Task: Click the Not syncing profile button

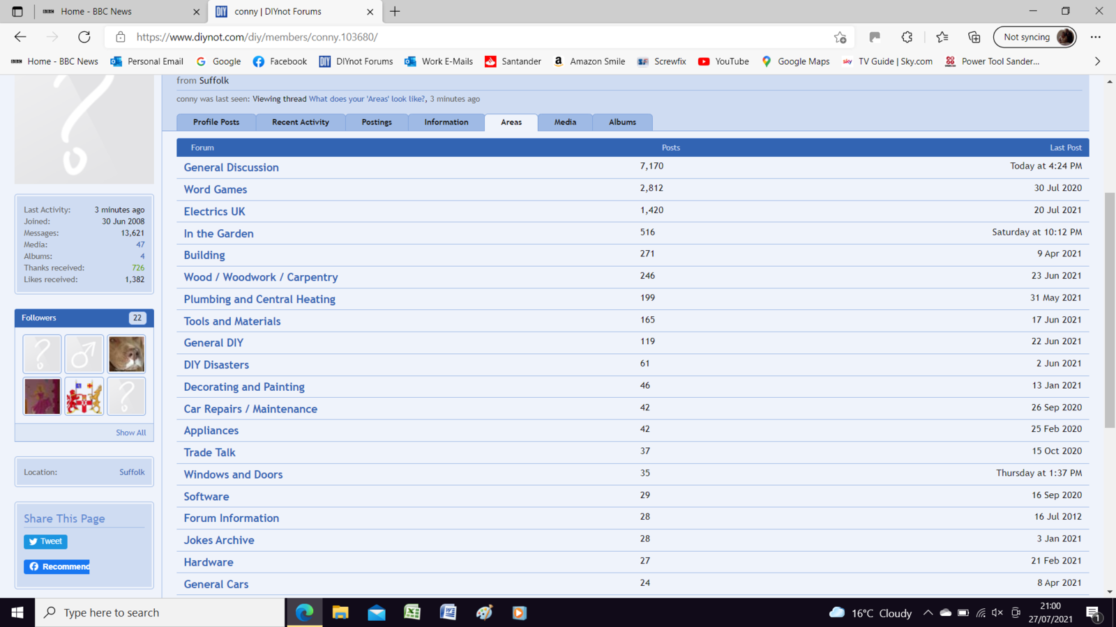Action: 1034,37
